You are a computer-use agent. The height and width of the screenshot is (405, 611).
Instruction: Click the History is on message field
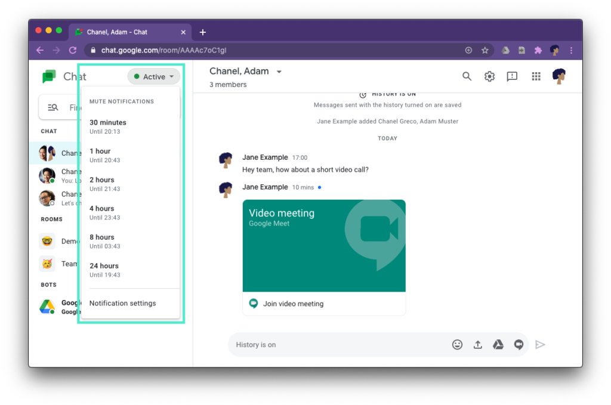click(x=328, y=345)
